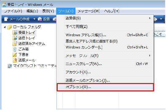The width and height of the screenshot is (166, 111).
Task: Click the 下書き pencil icon
Action: click(15, 55)
